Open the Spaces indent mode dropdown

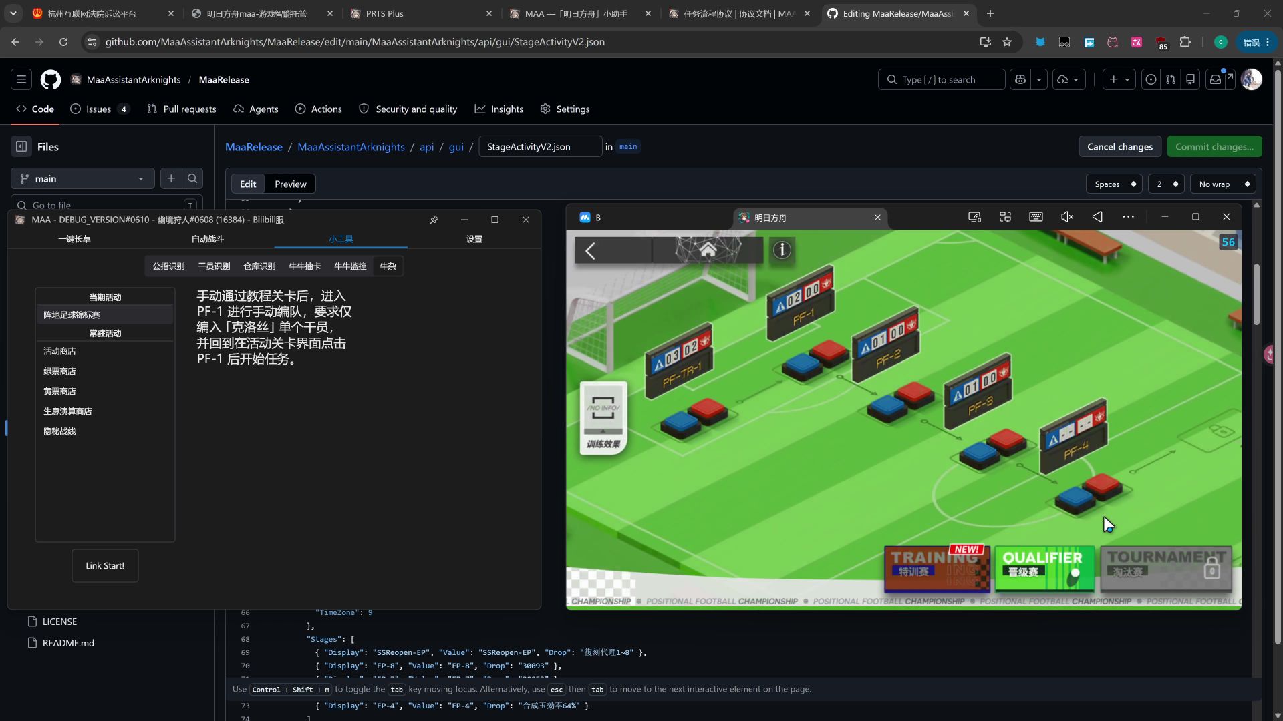tap(1114, 184)
